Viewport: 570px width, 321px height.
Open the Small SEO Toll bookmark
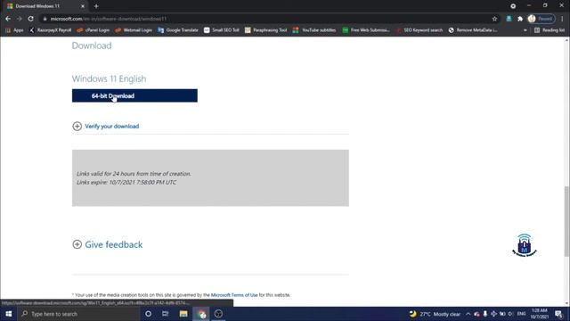coord(222,30)
